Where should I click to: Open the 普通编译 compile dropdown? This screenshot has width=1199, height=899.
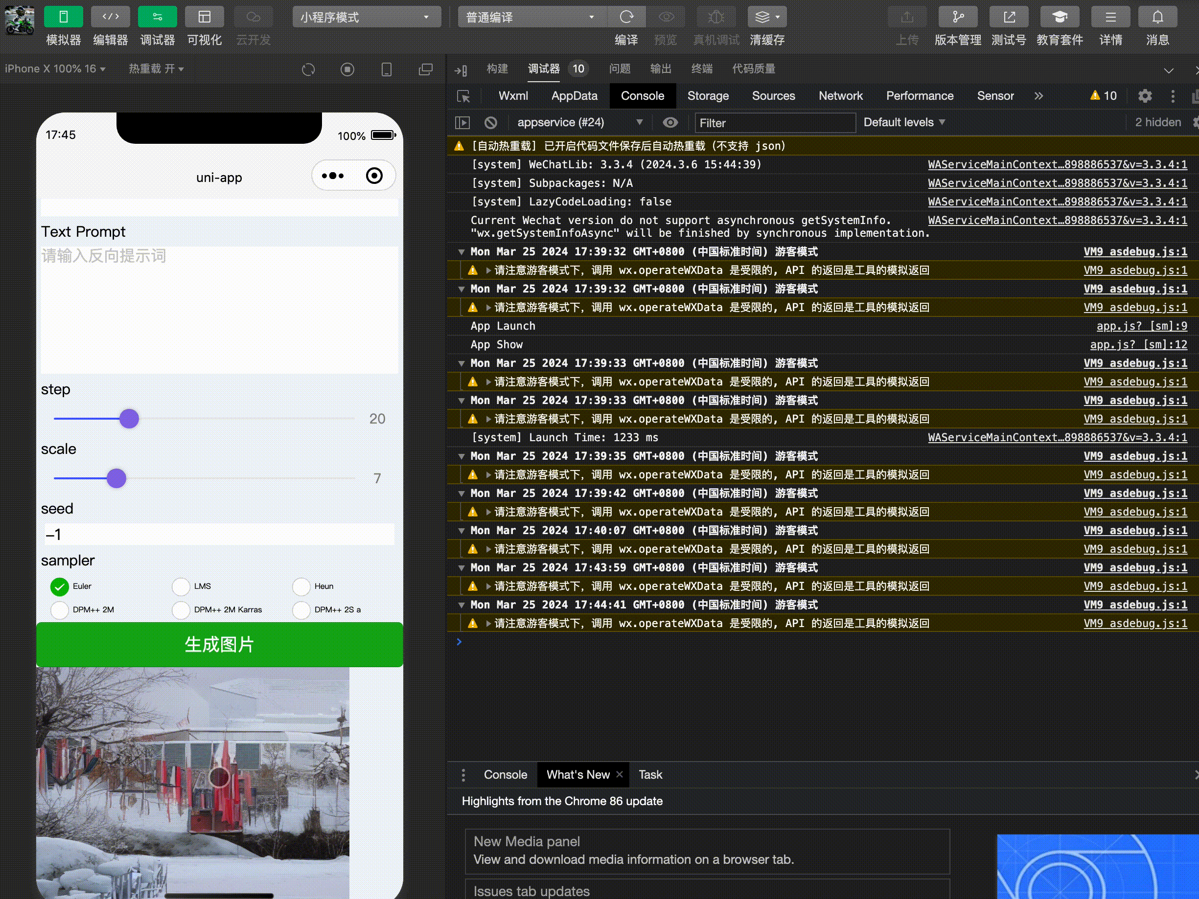click(532, 17)
